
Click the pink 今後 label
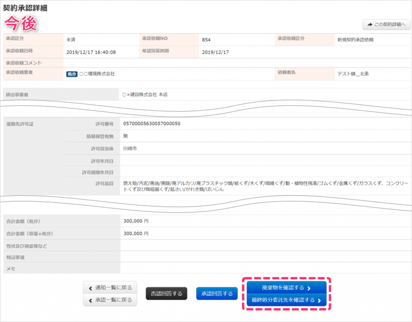21,24
